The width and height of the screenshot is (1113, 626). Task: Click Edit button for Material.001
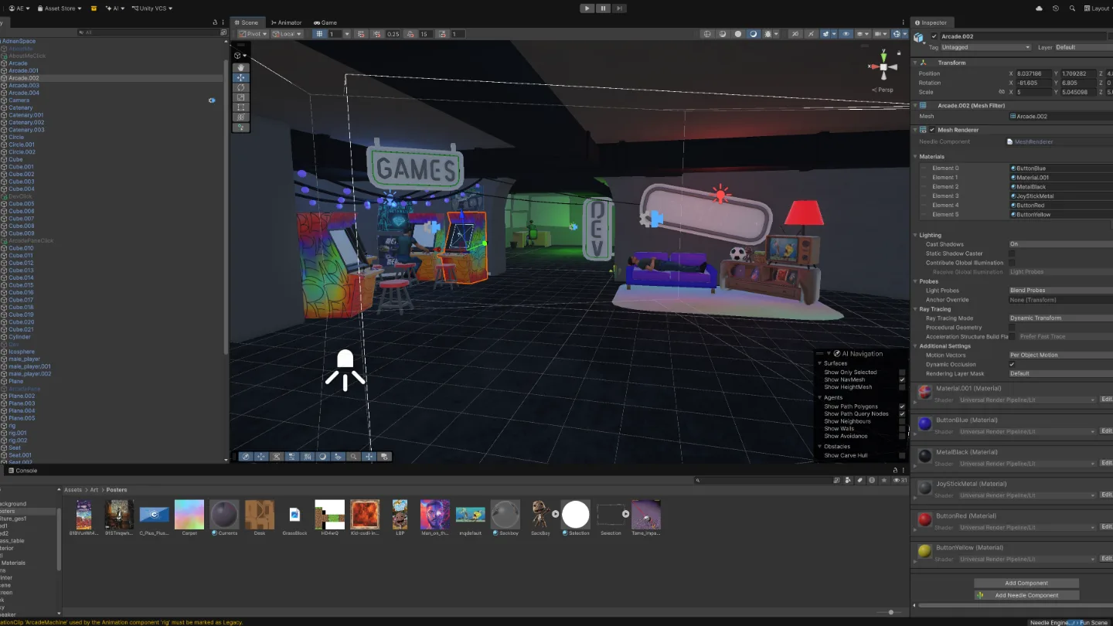pos(1106,400)
